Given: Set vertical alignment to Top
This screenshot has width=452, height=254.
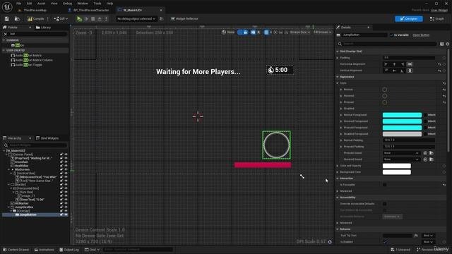Looking at the screenshot, I should [386, 71].
